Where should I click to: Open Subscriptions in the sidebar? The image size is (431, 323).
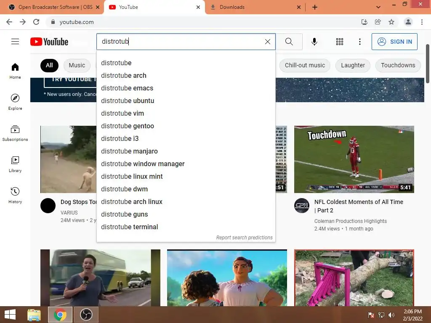pyautogui.click(x=15, y=133)
